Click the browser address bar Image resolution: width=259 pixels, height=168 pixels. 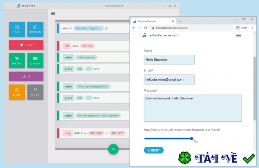pyautogui.click(x=192, y=28)
